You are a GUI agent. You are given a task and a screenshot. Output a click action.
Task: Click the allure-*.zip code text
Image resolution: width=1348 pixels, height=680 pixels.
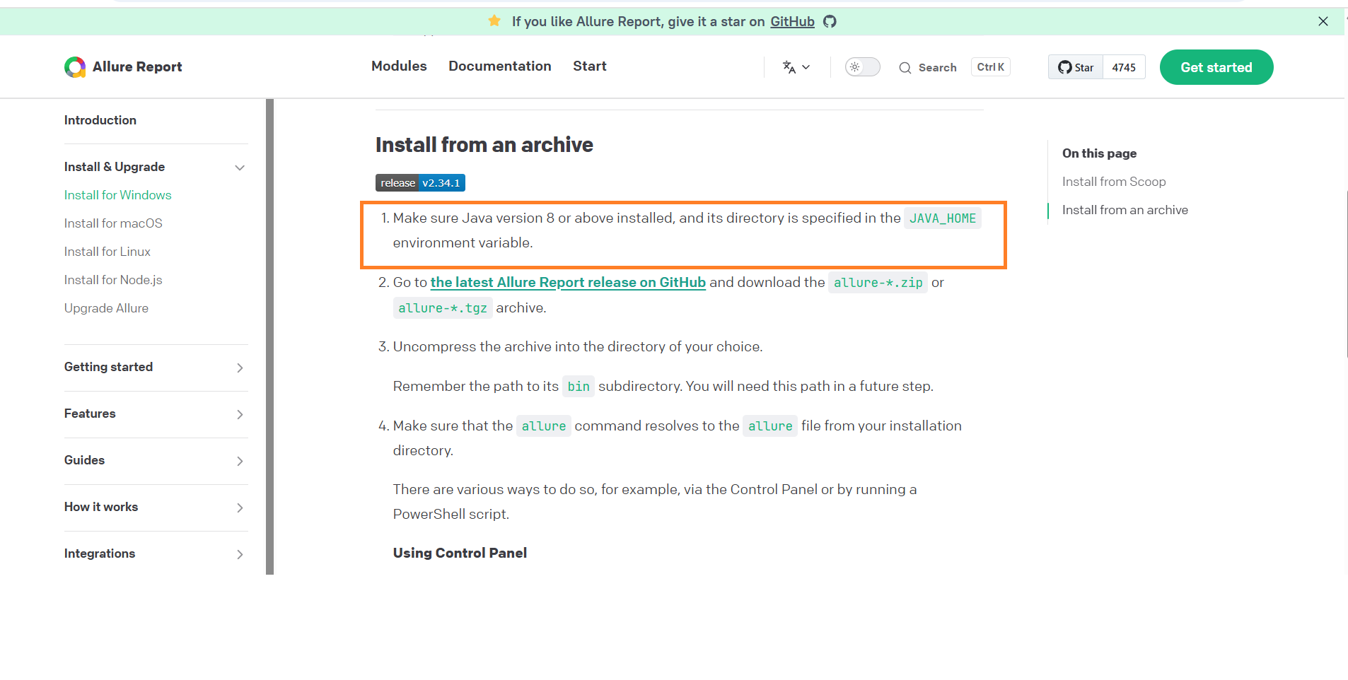pos(878,283)
